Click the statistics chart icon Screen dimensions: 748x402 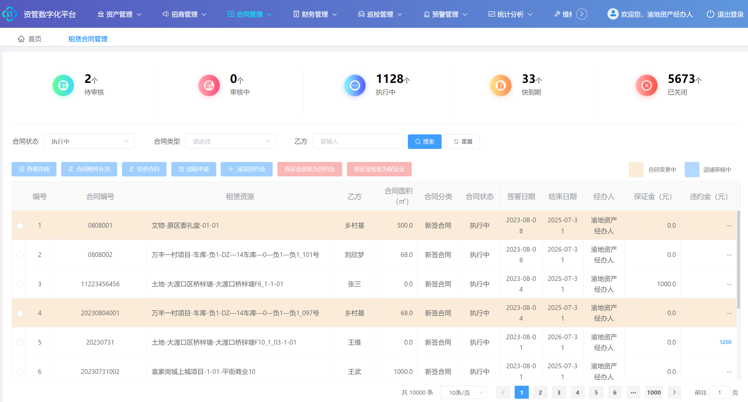492,14
